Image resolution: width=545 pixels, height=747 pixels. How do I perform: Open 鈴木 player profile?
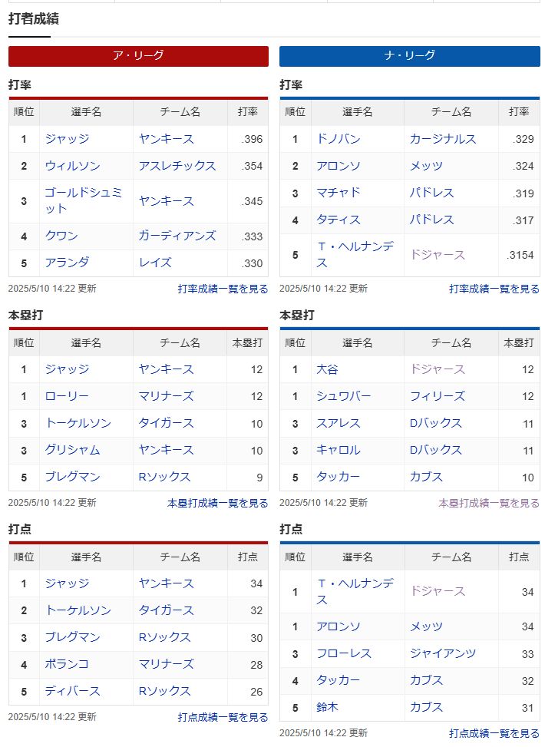click(327, 707)
